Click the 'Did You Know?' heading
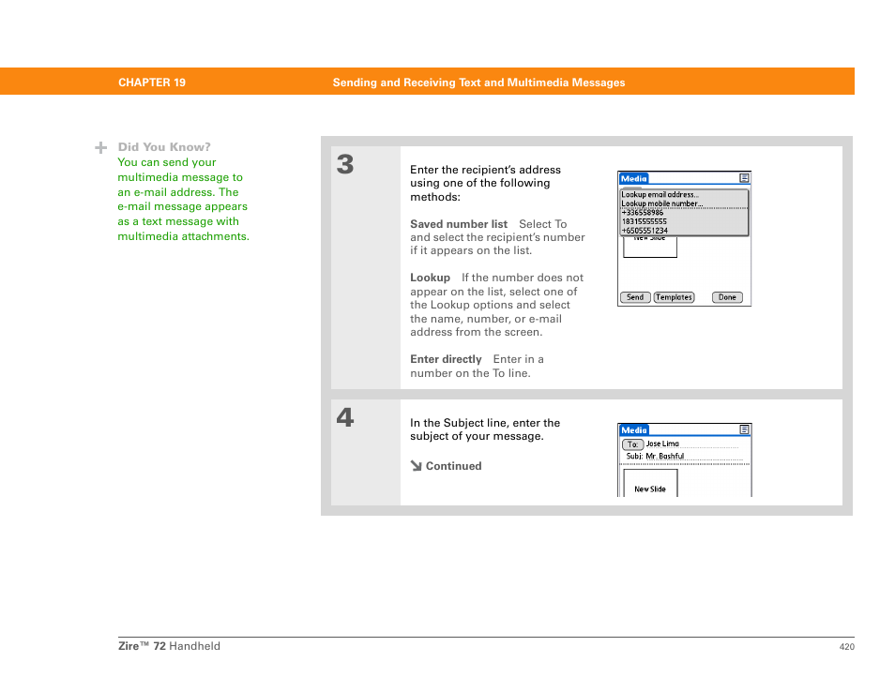Image resolution: width=895 pixels, height=692 pixels. point(164,147)
